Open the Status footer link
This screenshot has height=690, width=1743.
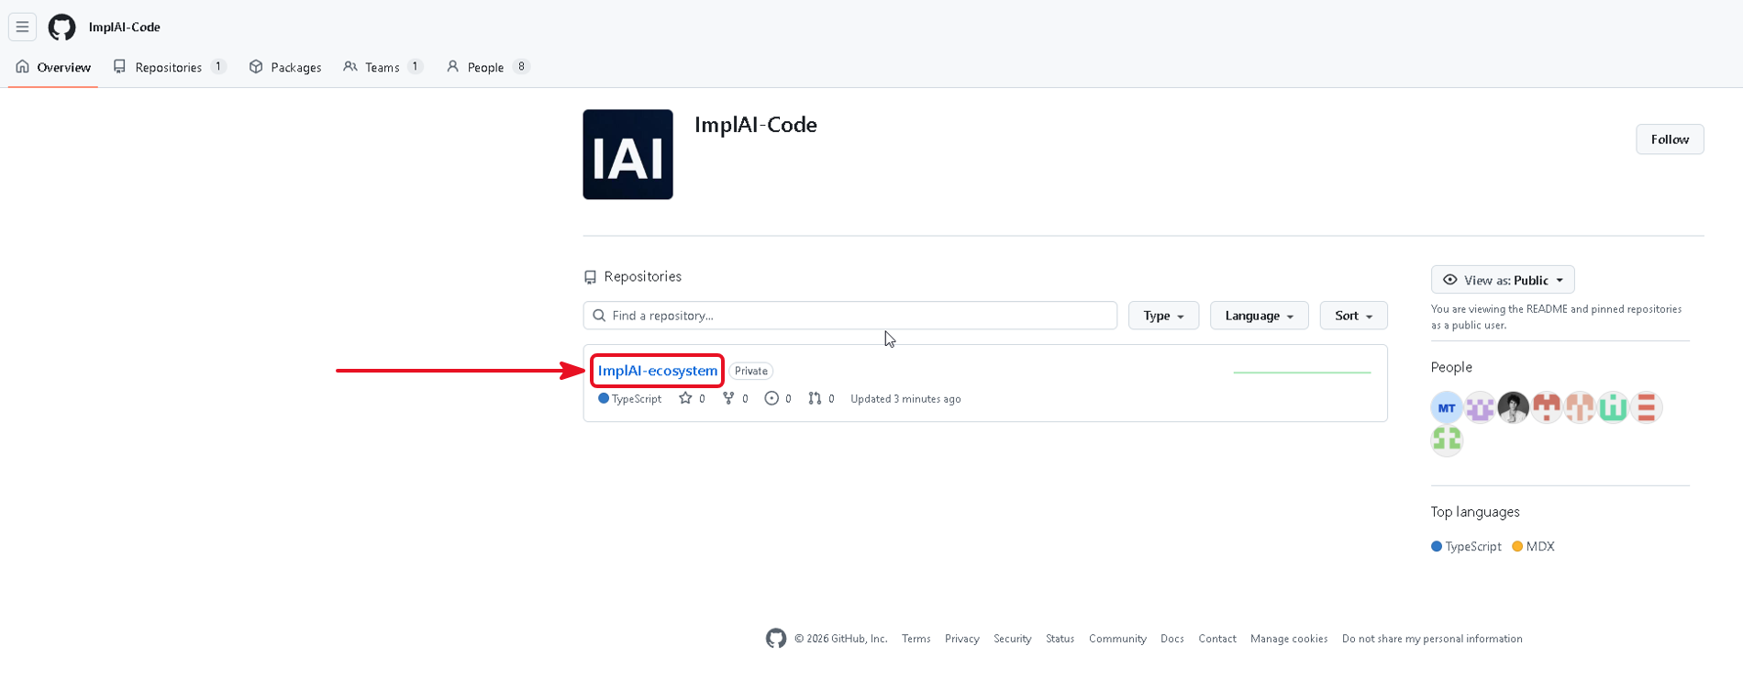(1060, 639)
